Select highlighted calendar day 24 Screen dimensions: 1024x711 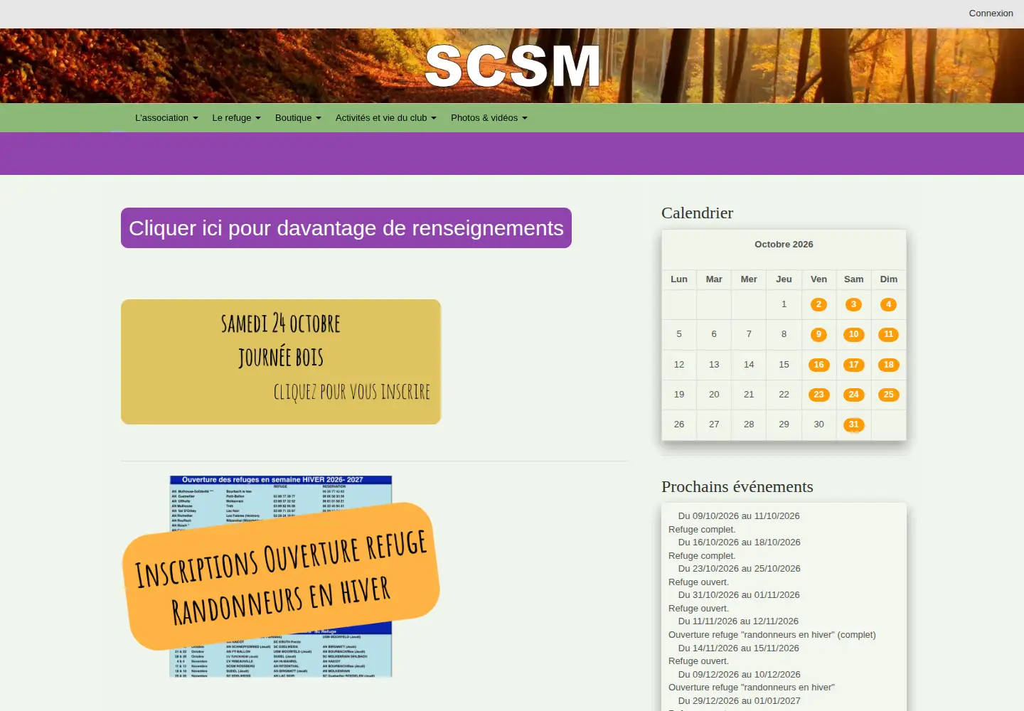click(853, 395)
